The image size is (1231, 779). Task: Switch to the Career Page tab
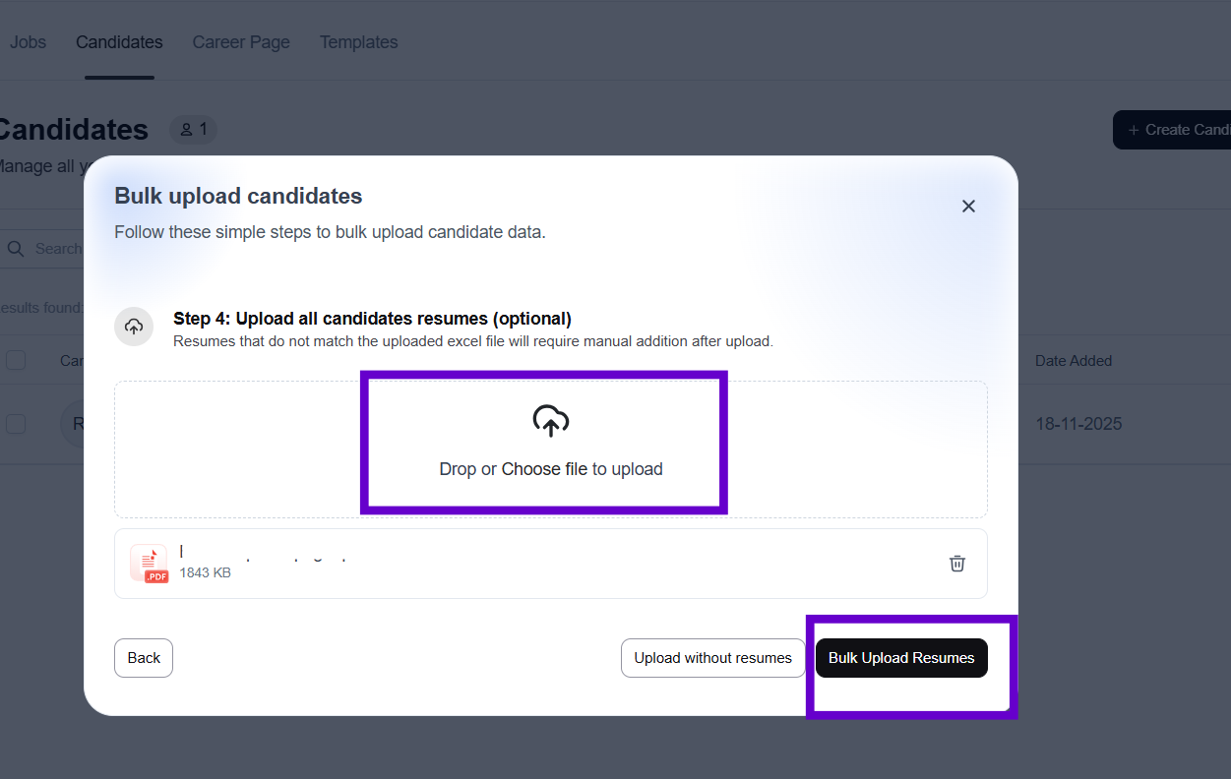point(241,42)
